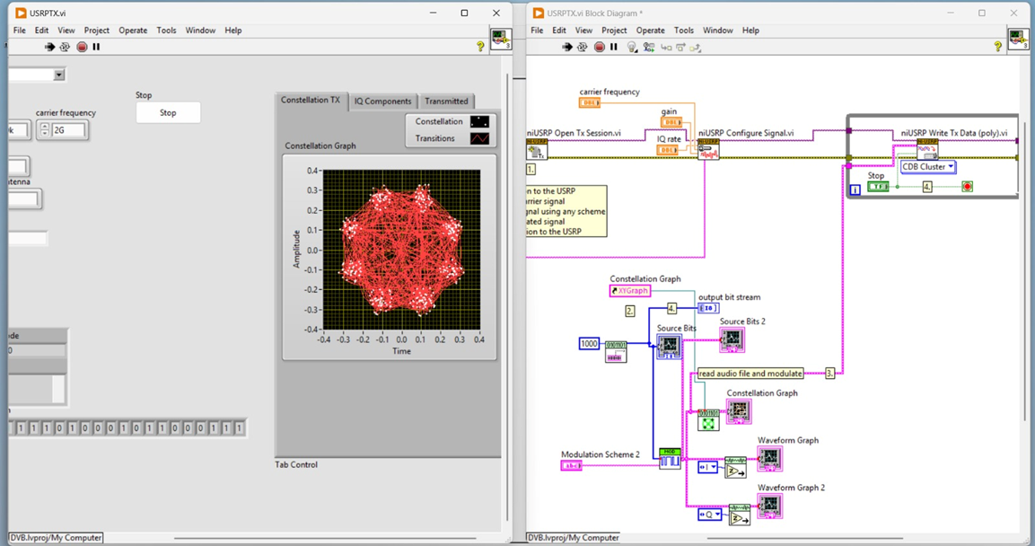Click loop iteration terminal i
Image resolution: width=1035 pixels, height=546 pixels.
click(855, 189)
